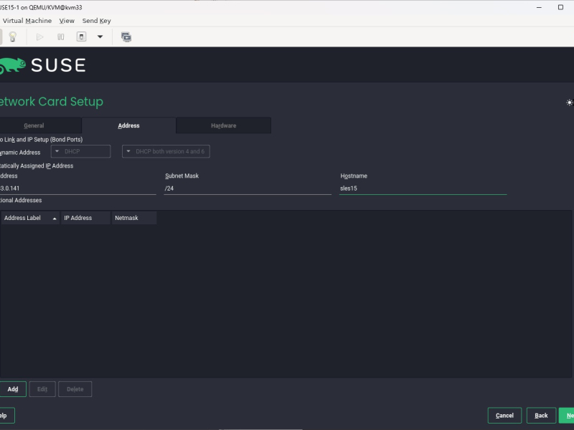
Task: Open the Send Key menu
Action: [96, 21]
